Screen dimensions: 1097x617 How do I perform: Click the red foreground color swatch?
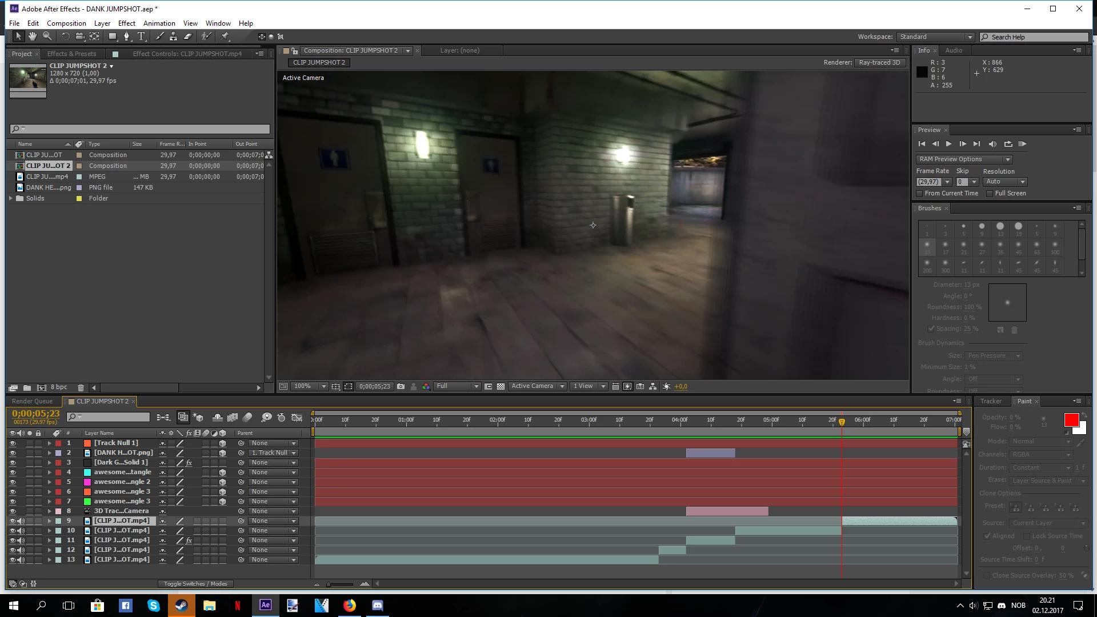pyautogui.click(x=1071, y=420)
